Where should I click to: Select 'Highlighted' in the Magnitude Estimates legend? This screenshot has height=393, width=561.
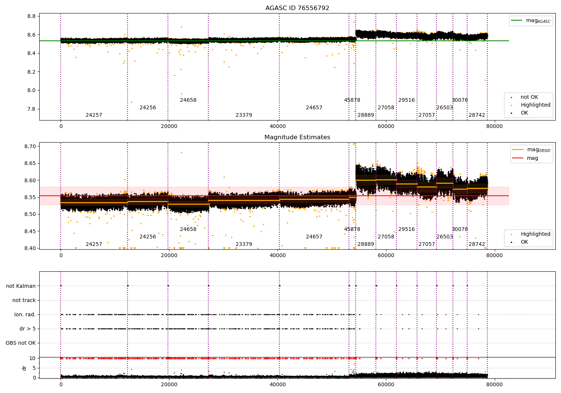536,234
